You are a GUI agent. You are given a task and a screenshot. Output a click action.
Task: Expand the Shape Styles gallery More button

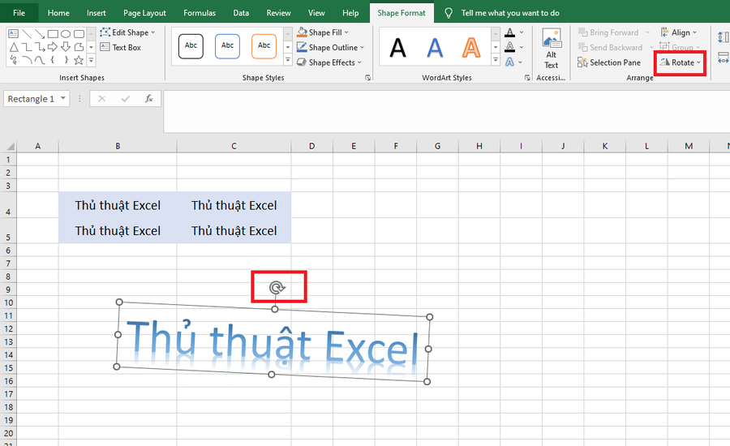[288, 62]
